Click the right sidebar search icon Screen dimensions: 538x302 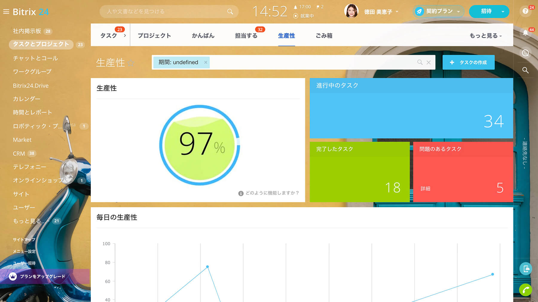click(525, 70)
